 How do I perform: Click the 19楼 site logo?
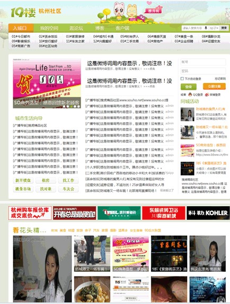click(x=23, y=12)
